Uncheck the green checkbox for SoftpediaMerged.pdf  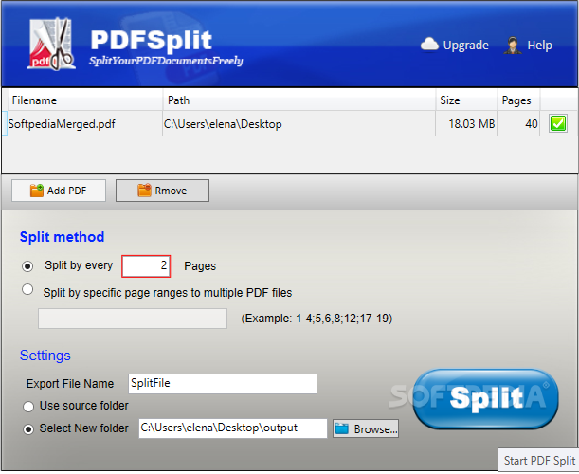coord(557,123)
